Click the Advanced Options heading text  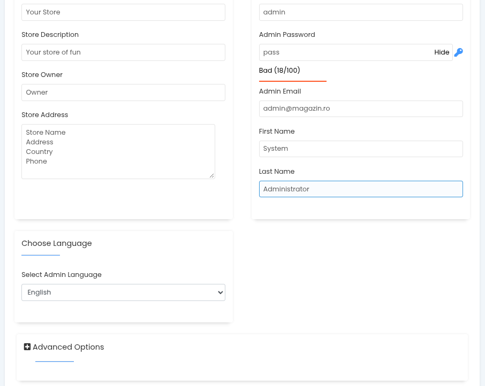(69, 347)
